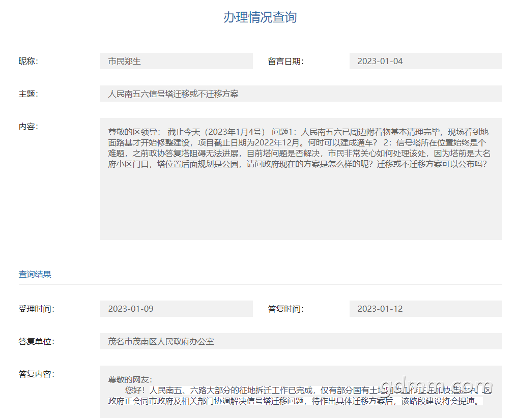Screen dimensions: 517x418
Task: Click the 答复时间 field showing 2023-01-12
Action: click(x=425, y=309)
